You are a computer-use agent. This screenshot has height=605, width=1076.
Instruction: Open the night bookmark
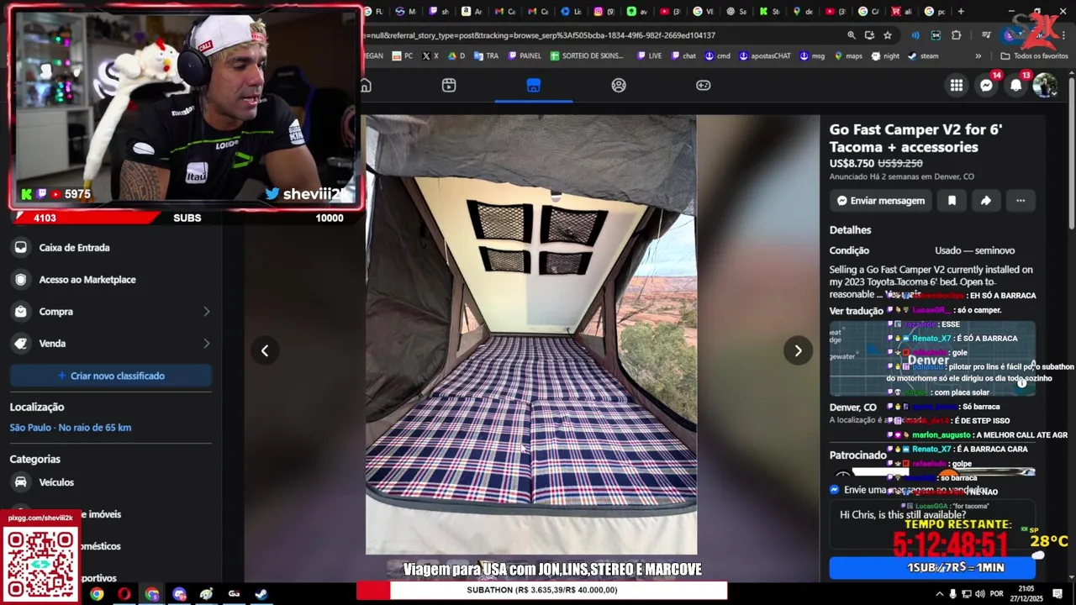pos(885,56)
